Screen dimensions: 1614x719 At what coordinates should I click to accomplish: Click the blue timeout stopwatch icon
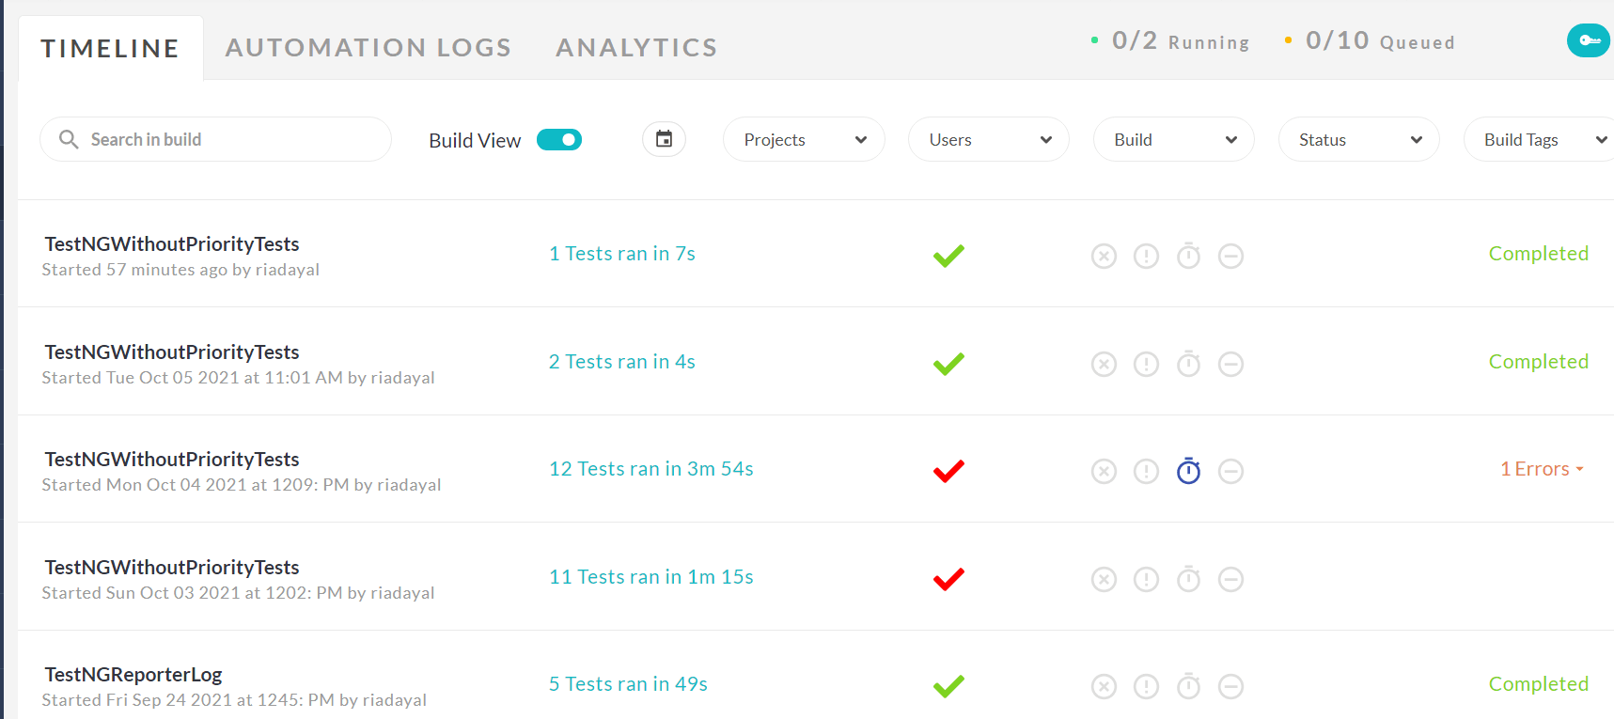1188,471
